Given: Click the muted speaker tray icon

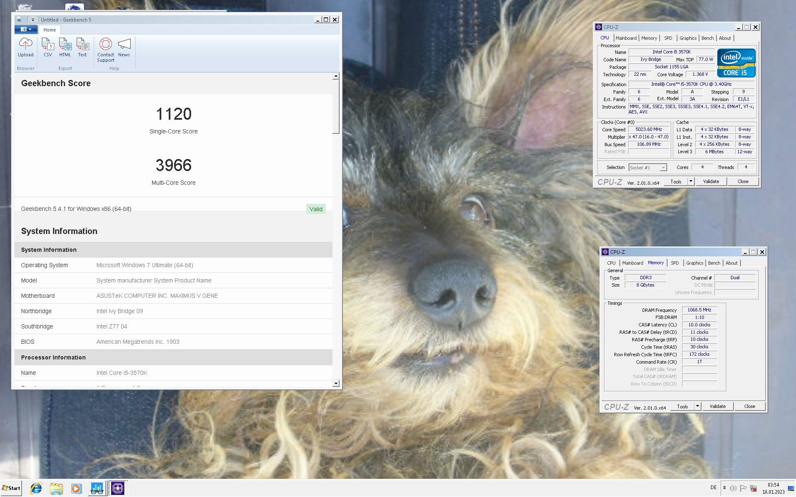Looking at the screenshot, I should (733, 488).
